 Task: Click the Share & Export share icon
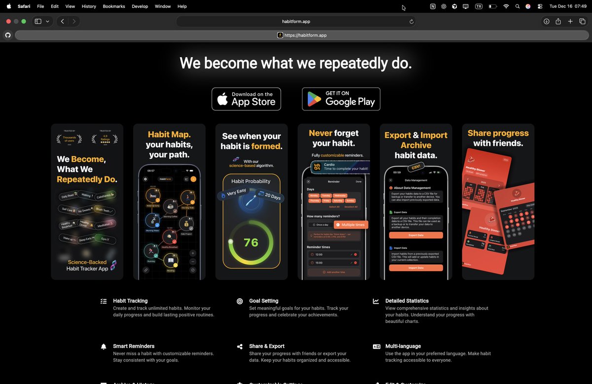(x=240, y=347)
